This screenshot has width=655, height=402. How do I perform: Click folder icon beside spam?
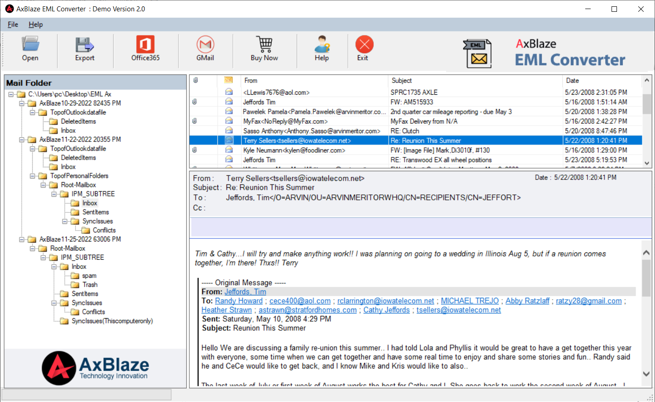click(x=75, y=276)
